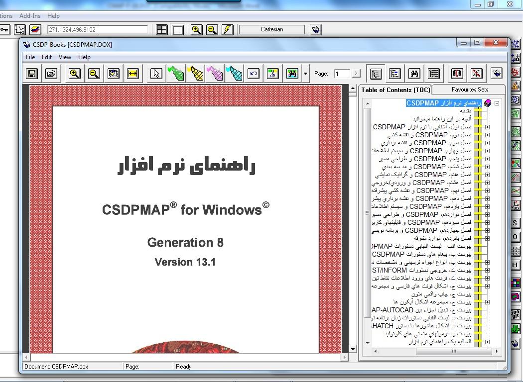Select the cyan highlighter tool
This screenshot has width=523, height=382.
point(234,74)
